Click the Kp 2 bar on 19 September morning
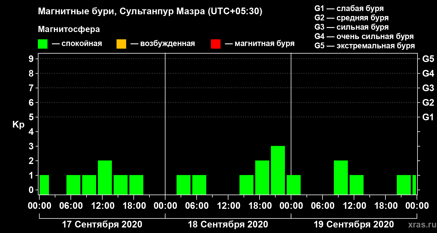The image size is (437, 233). [341, 177]
